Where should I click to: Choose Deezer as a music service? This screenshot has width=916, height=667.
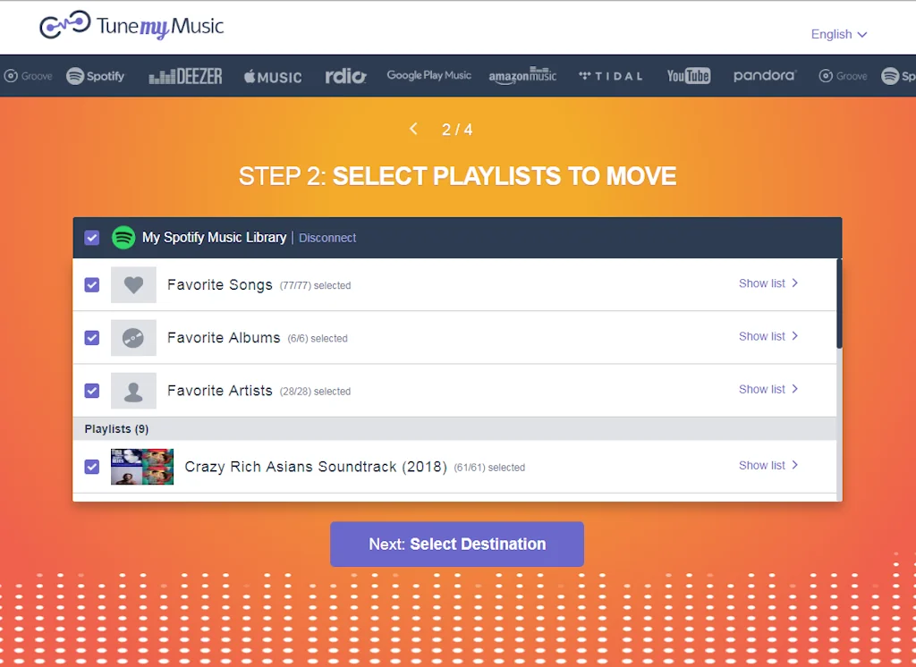point(185,76)
